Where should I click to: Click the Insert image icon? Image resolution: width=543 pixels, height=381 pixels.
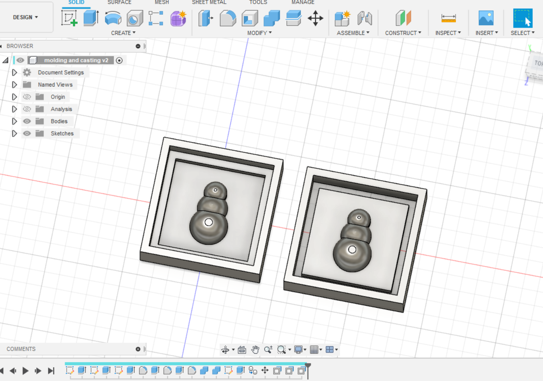pyautogui.click(x=486, y=18)
